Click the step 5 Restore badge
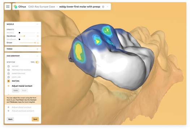The height and width of the screenshot is (130, 190). coord(8,81)
